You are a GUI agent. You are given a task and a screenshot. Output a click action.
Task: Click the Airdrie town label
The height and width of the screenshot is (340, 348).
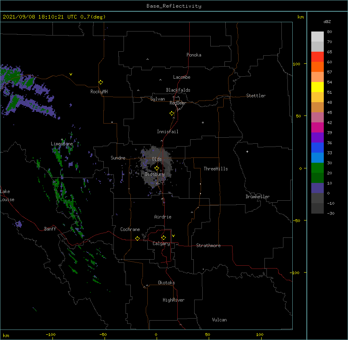163,217
